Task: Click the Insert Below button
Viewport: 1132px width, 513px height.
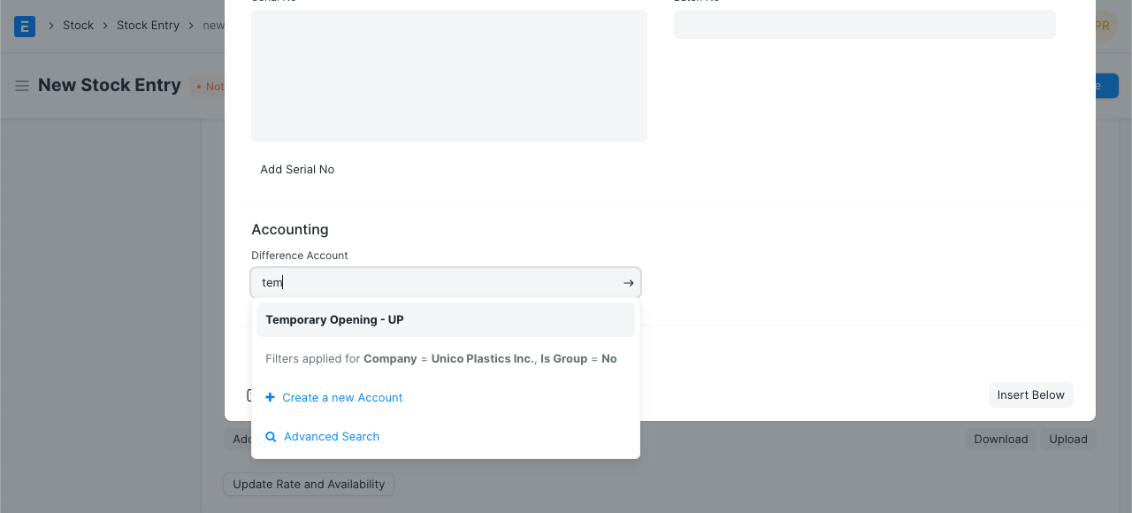Action: [1030, 394]
